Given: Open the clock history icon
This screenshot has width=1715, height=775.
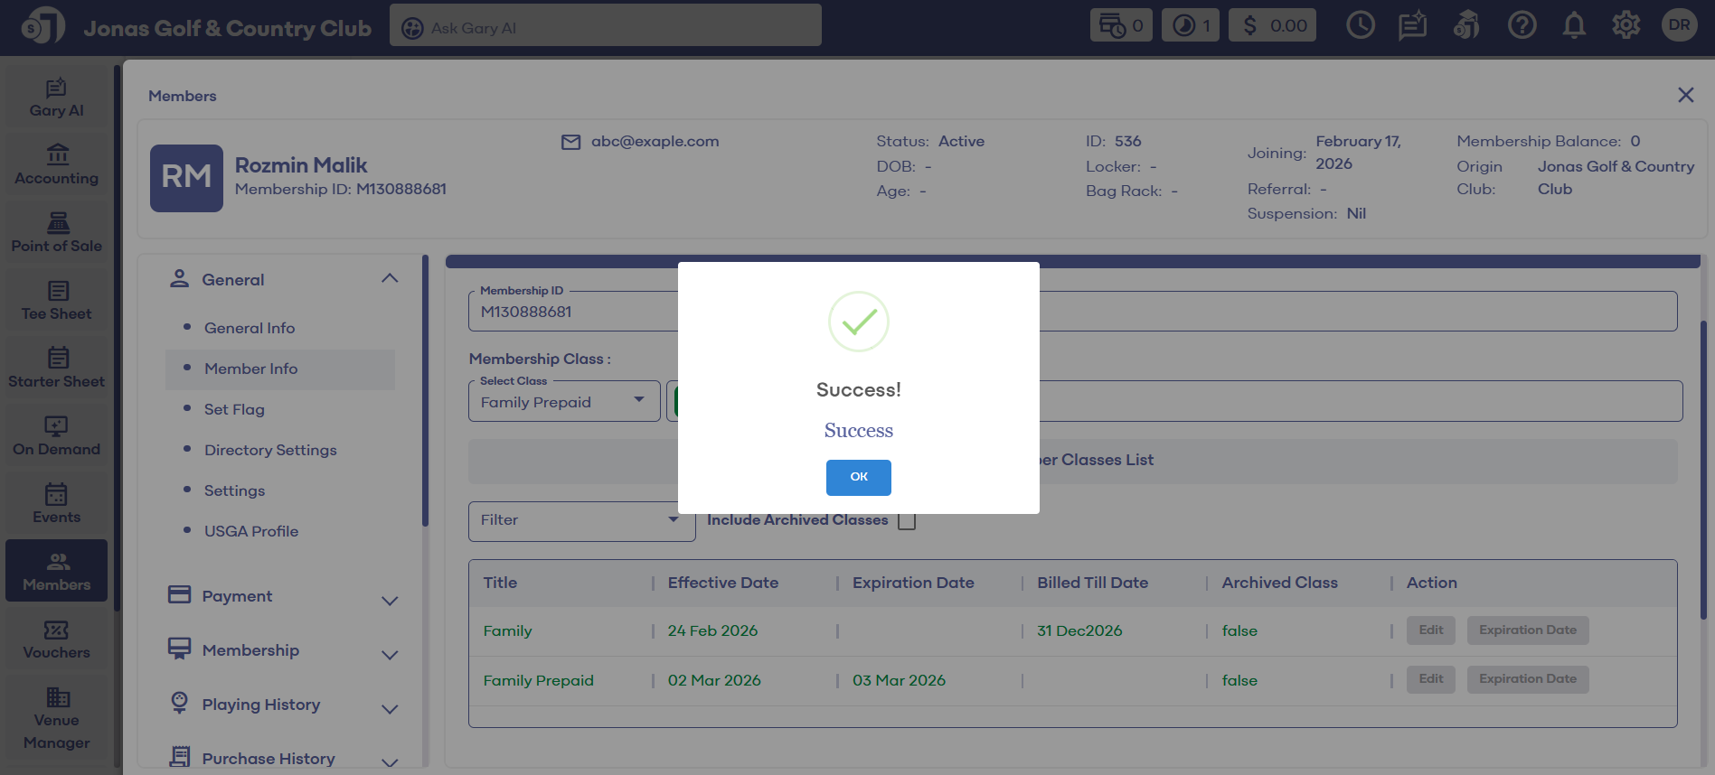Looking at the screenshot, I should (x=1360, y=25).
